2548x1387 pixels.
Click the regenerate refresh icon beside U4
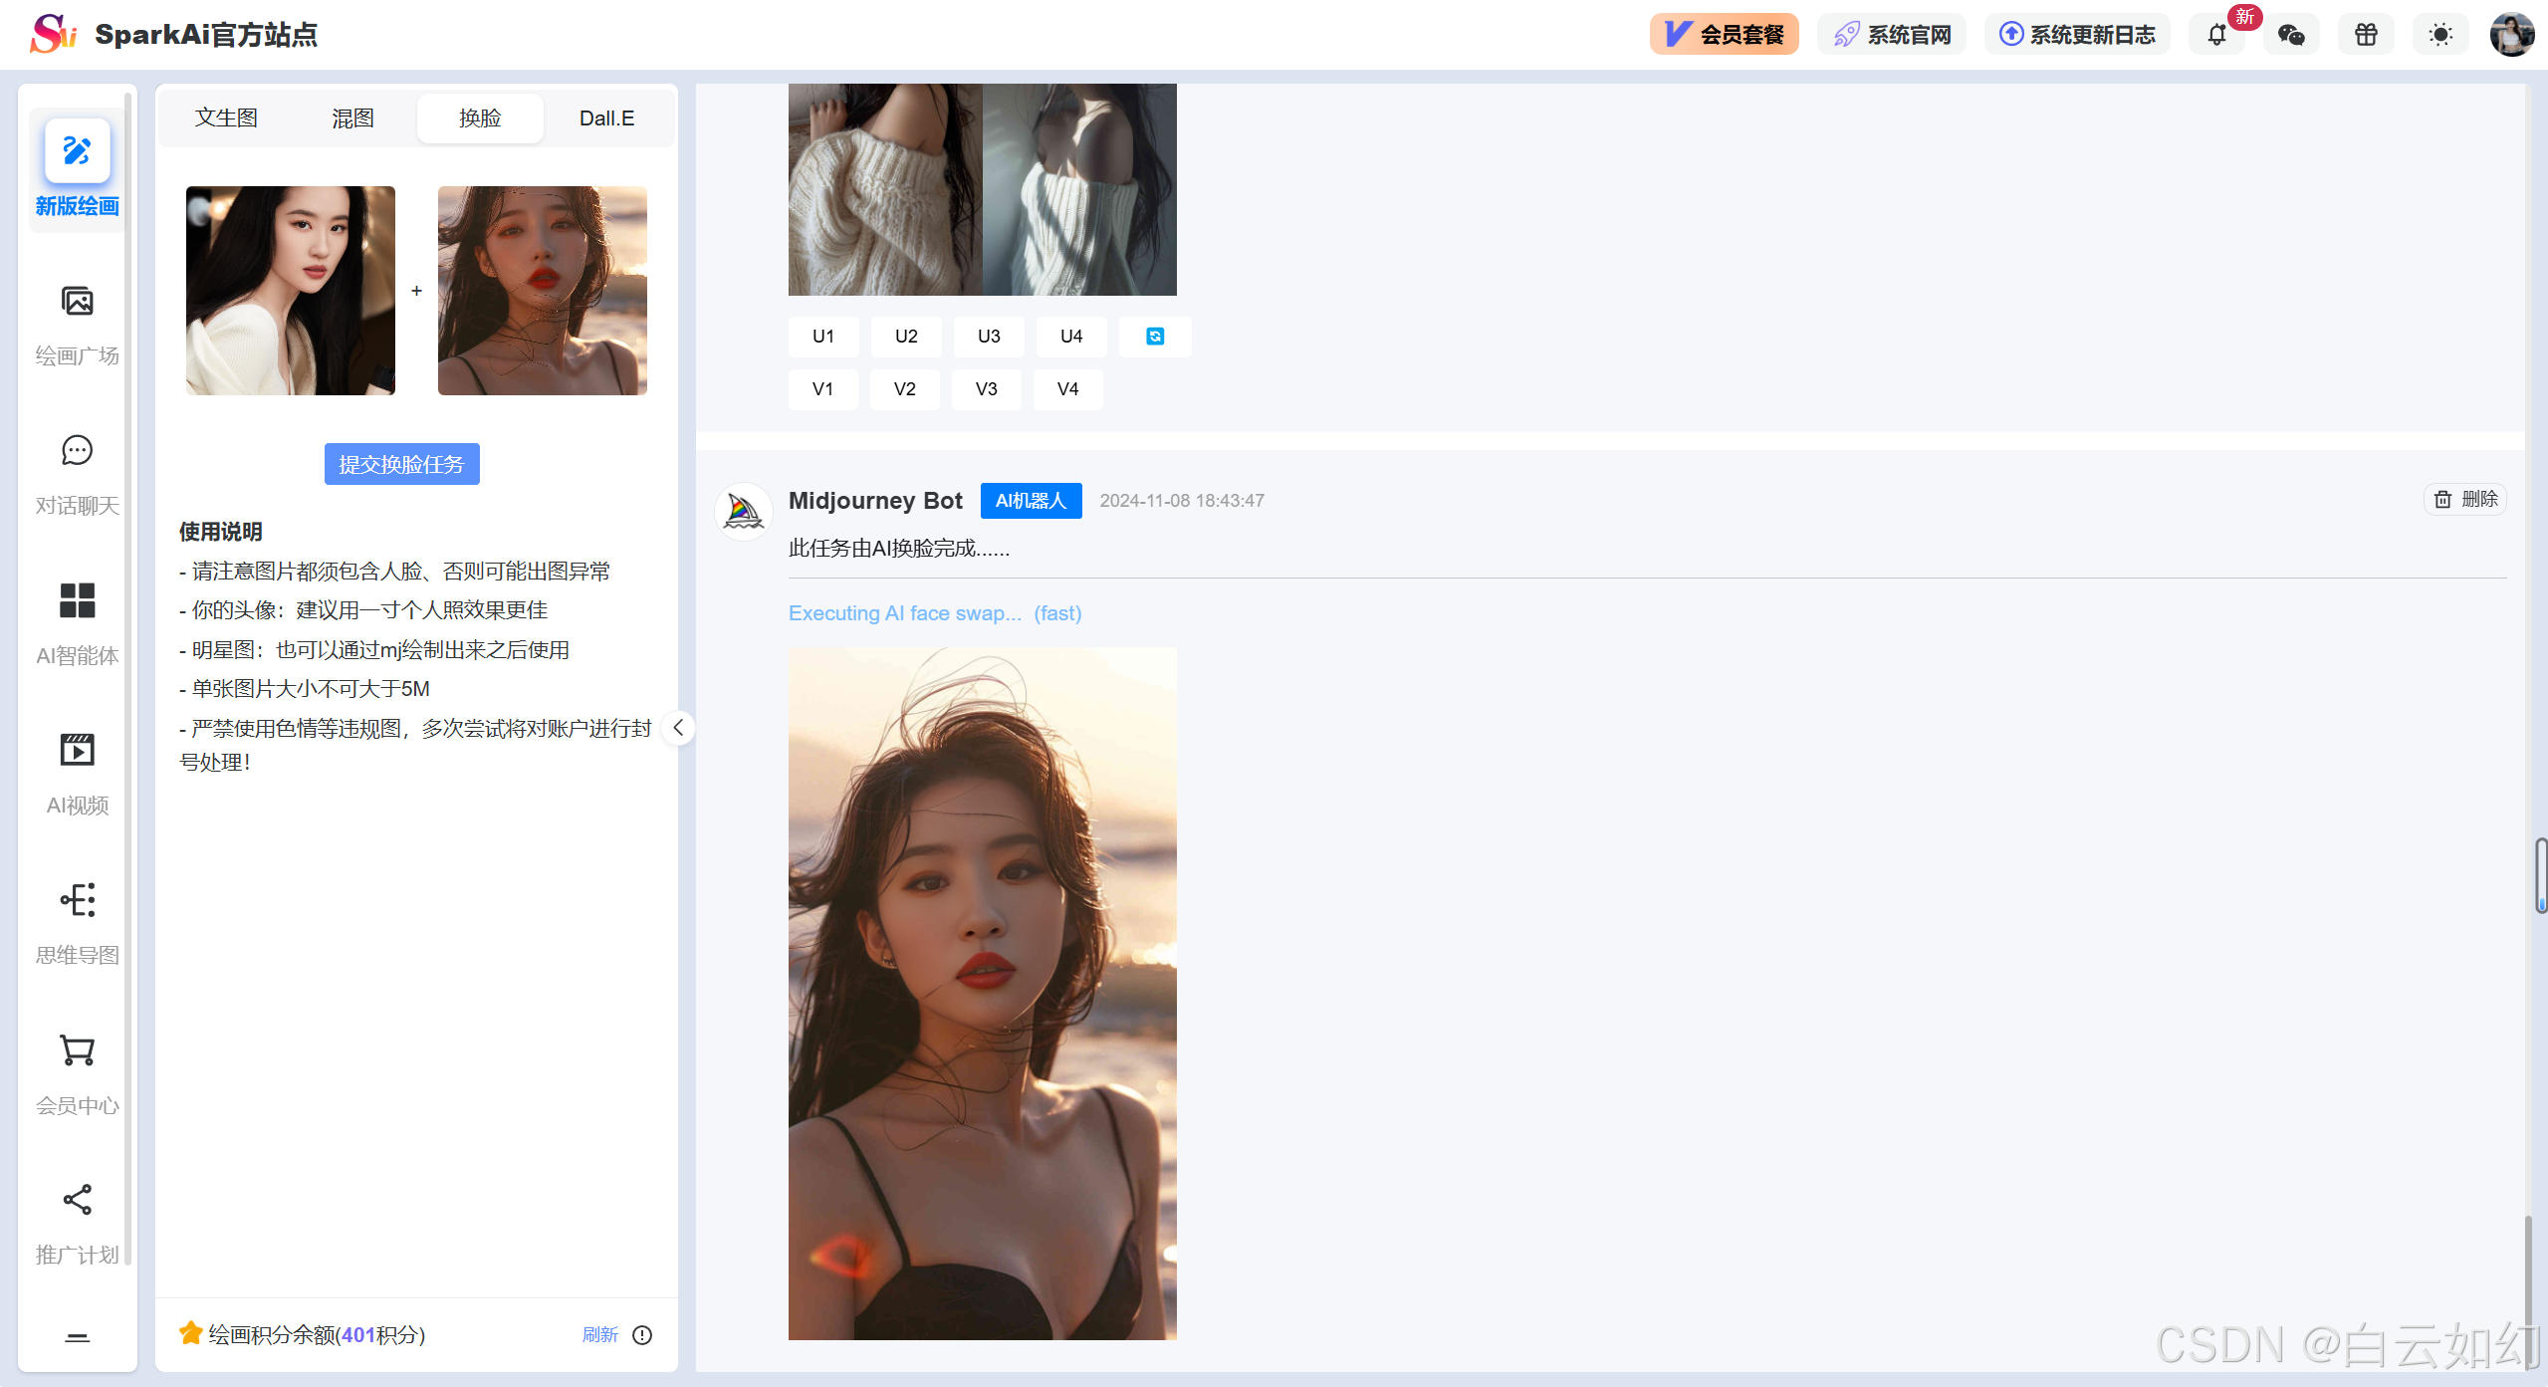[x=1154, y=337]
